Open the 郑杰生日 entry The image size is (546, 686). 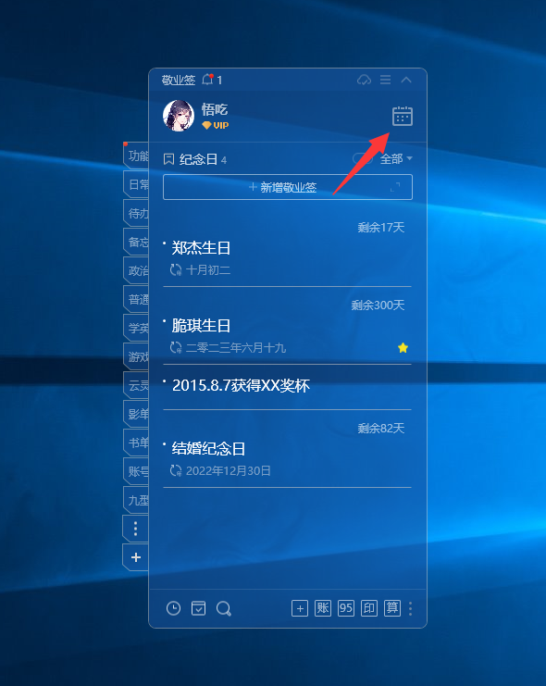pyautogui.click(x=201, y=248)
